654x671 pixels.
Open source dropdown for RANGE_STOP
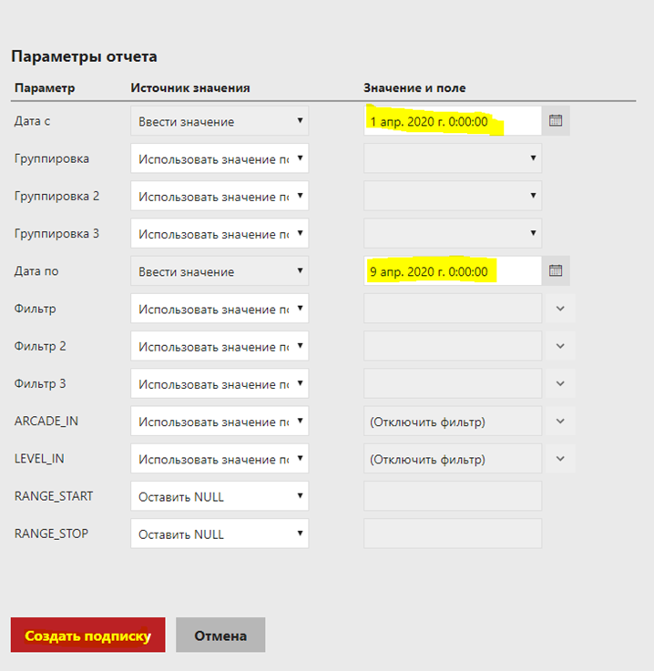click(220, 534)
